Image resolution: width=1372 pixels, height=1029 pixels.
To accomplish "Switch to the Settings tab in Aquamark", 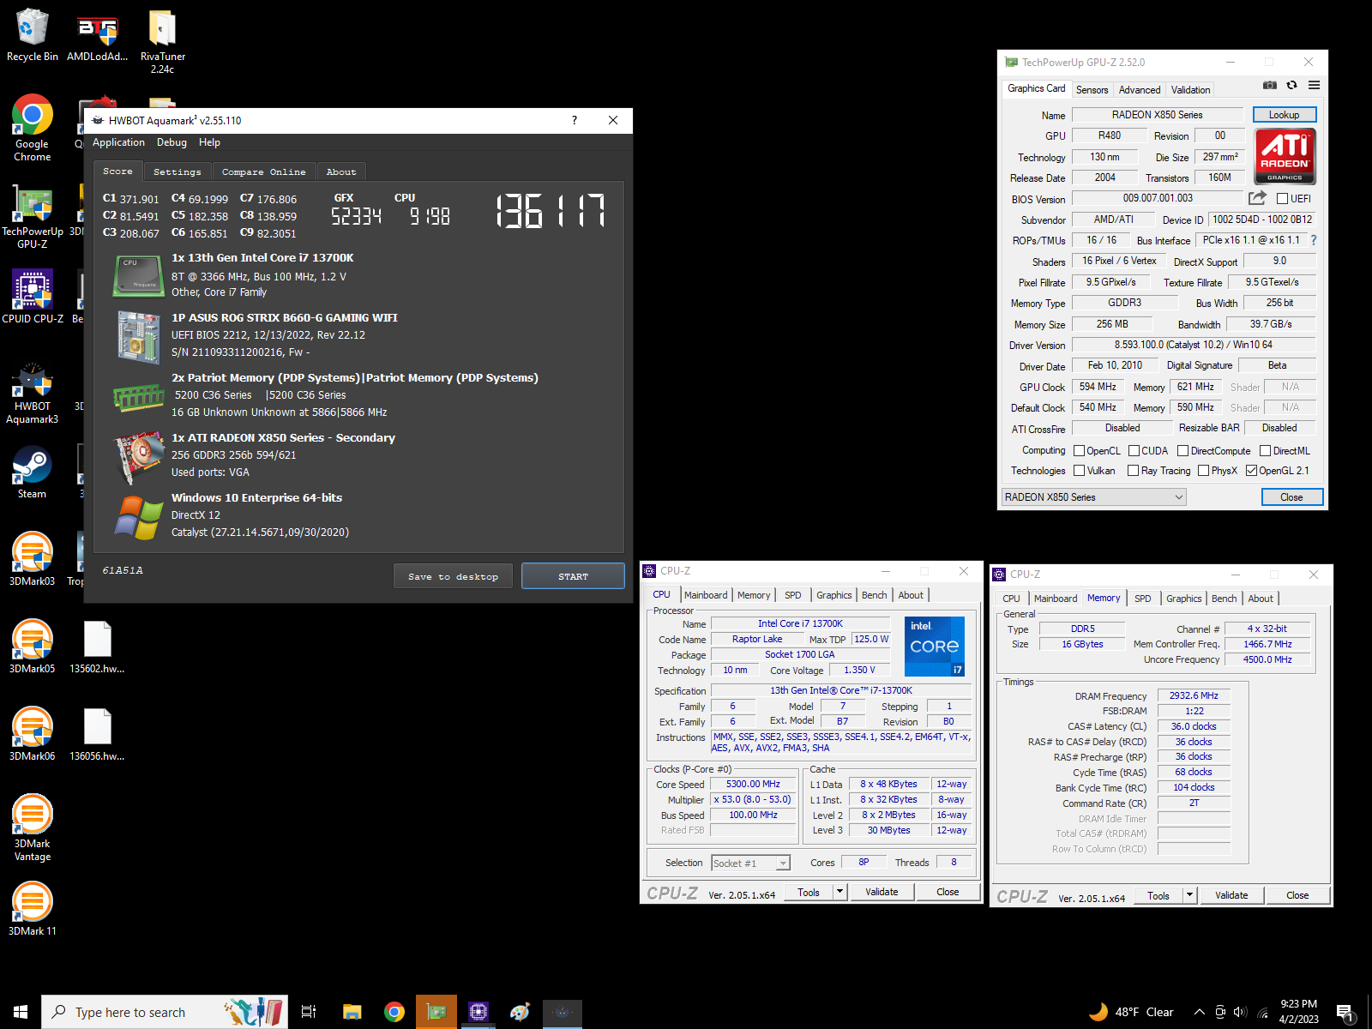I will click(178, 172).
